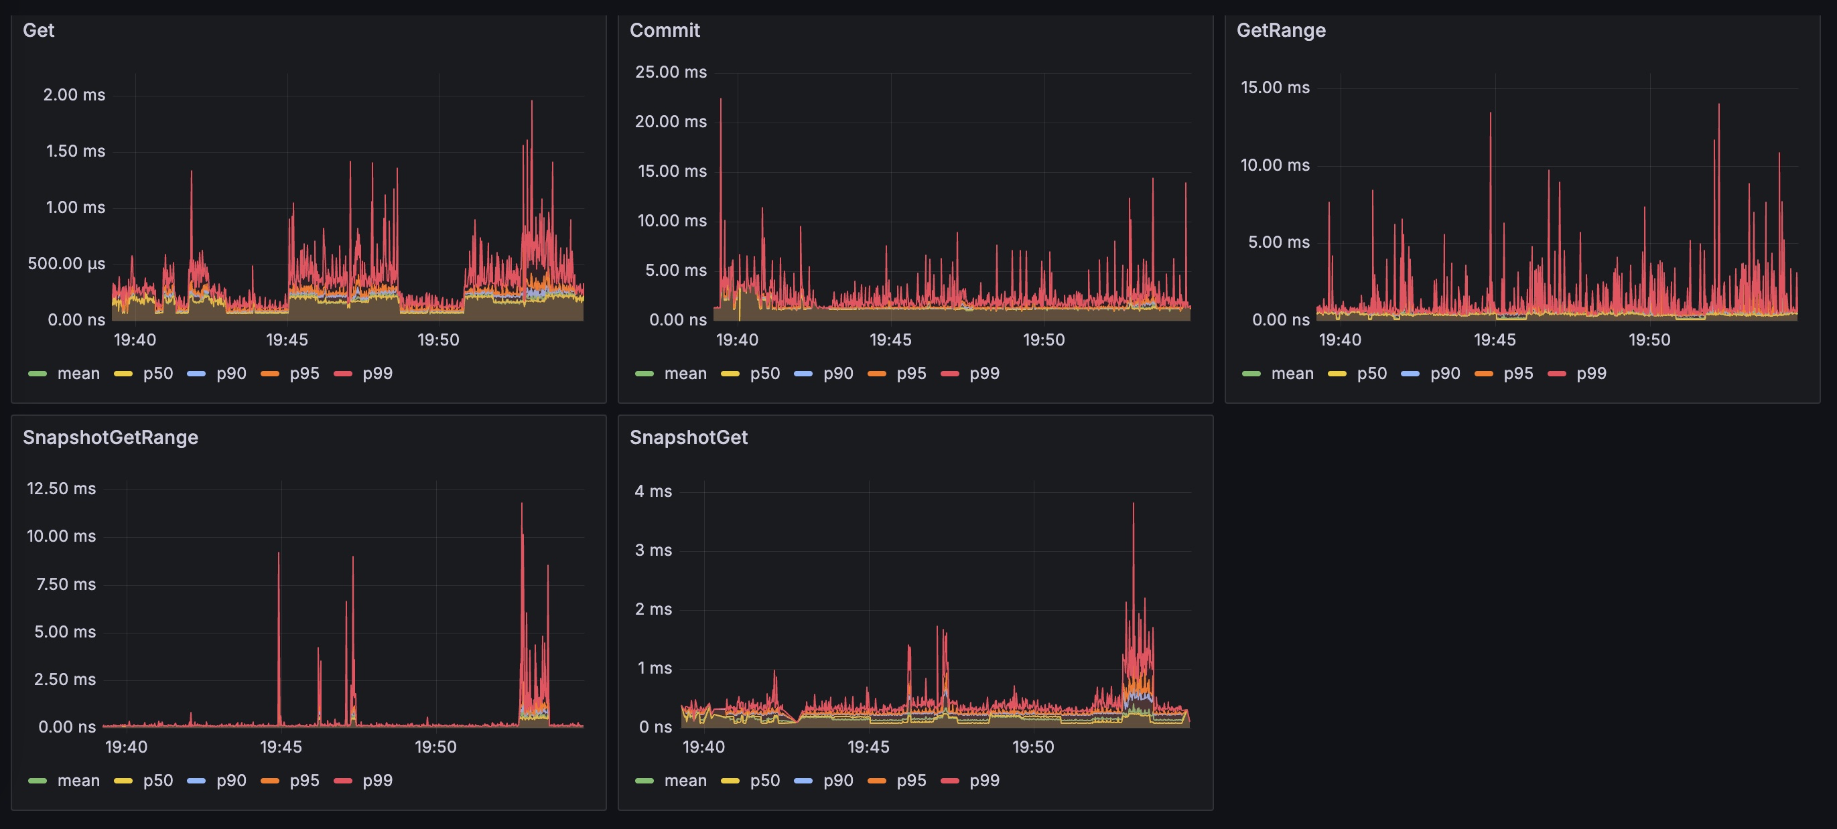Toggle the p95 series in SnapshotGet legend
Viewport: 1837px width, 829px height.
911,781
